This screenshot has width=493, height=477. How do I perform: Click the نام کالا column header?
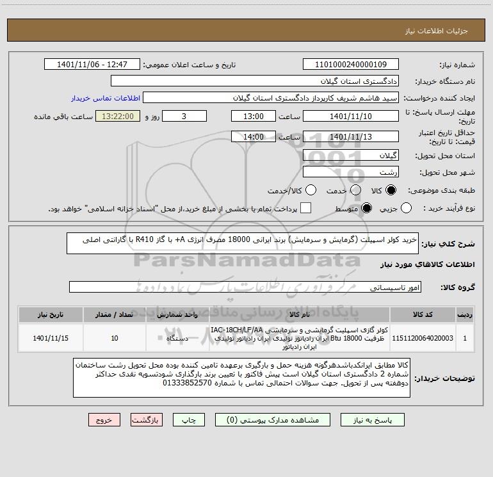pyautogui.click(x=300, y=315)
